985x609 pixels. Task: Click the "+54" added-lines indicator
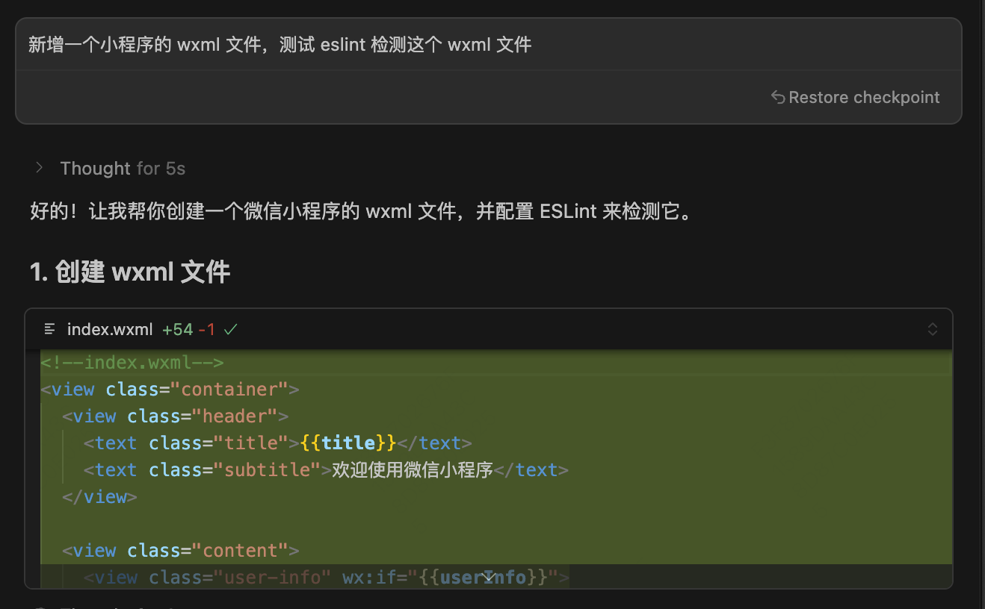coord(176,328)
